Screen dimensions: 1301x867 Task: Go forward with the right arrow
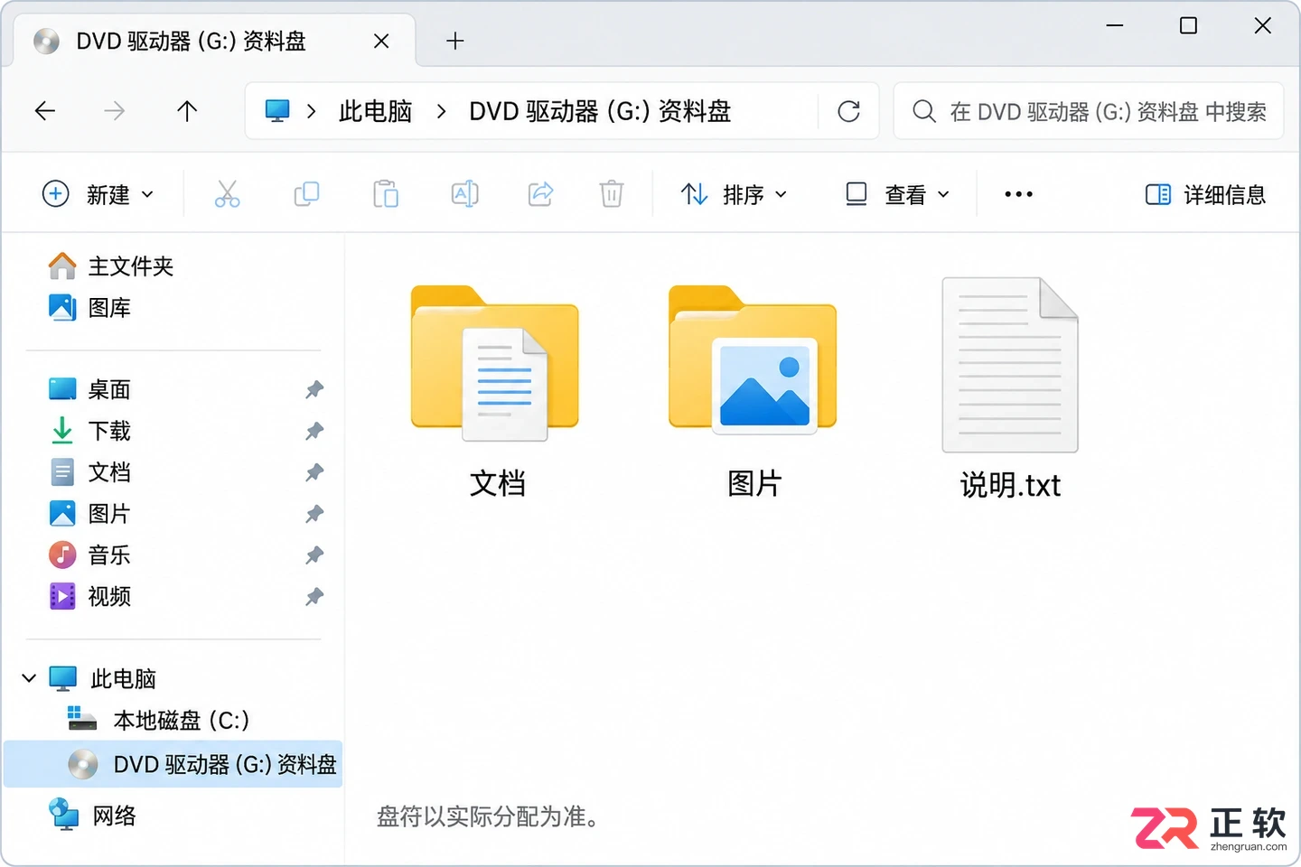point(115,111)
